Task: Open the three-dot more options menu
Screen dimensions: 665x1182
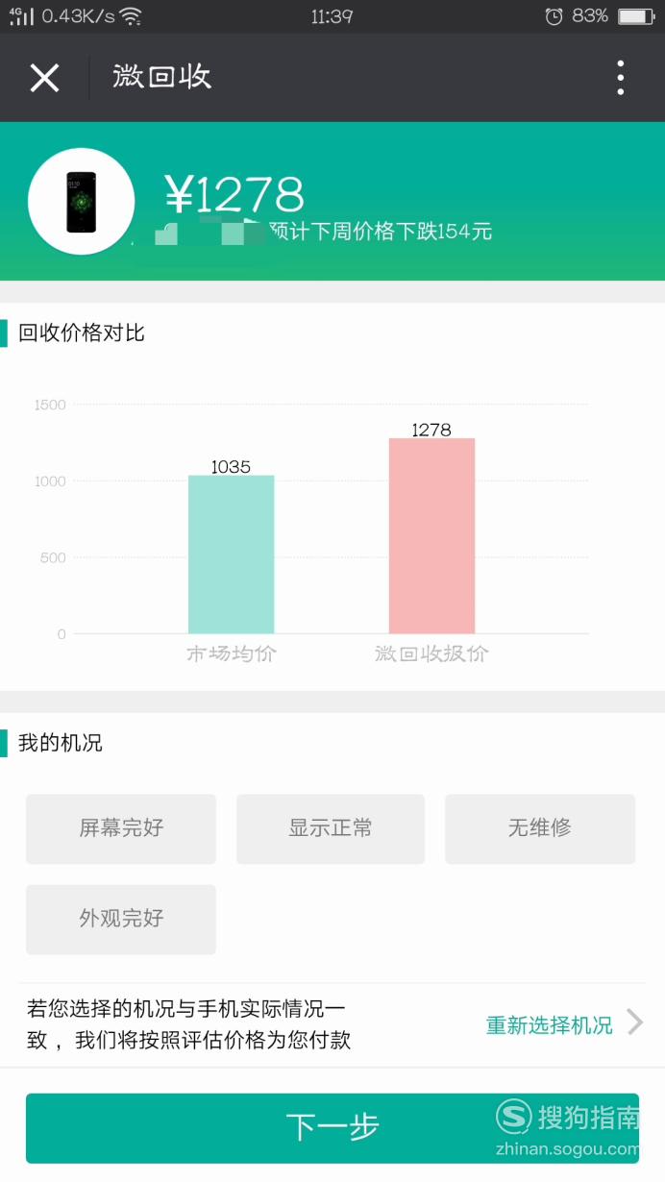Action: tap(621, 78)
